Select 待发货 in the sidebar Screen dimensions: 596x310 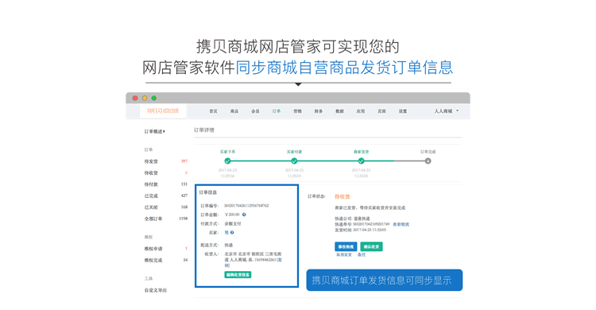[x=151, y=161]
